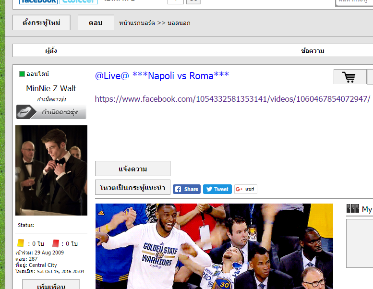
Task: Reply using the ตอบ button
Action: (x=96, y=23)
